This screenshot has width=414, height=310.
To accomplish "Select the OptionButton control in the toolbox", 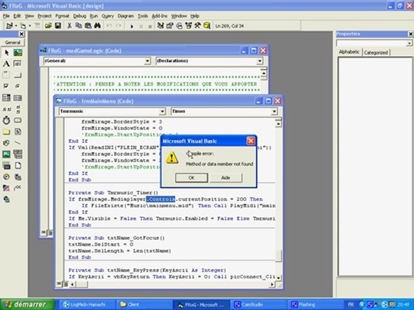I will tap(18, 86).
